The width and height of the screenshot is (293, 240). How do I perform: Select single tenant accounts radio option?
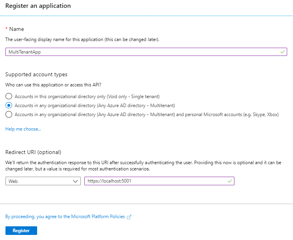(9, 96)
